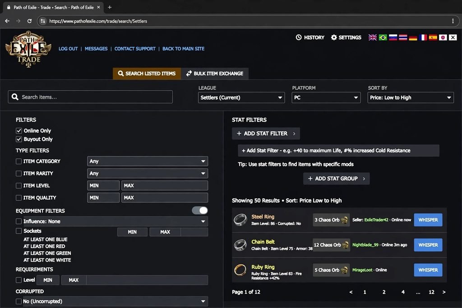Select the France flag language
The width and height of the screenshot is (462, 308).
pyautogui.click(x=423, y=37)
